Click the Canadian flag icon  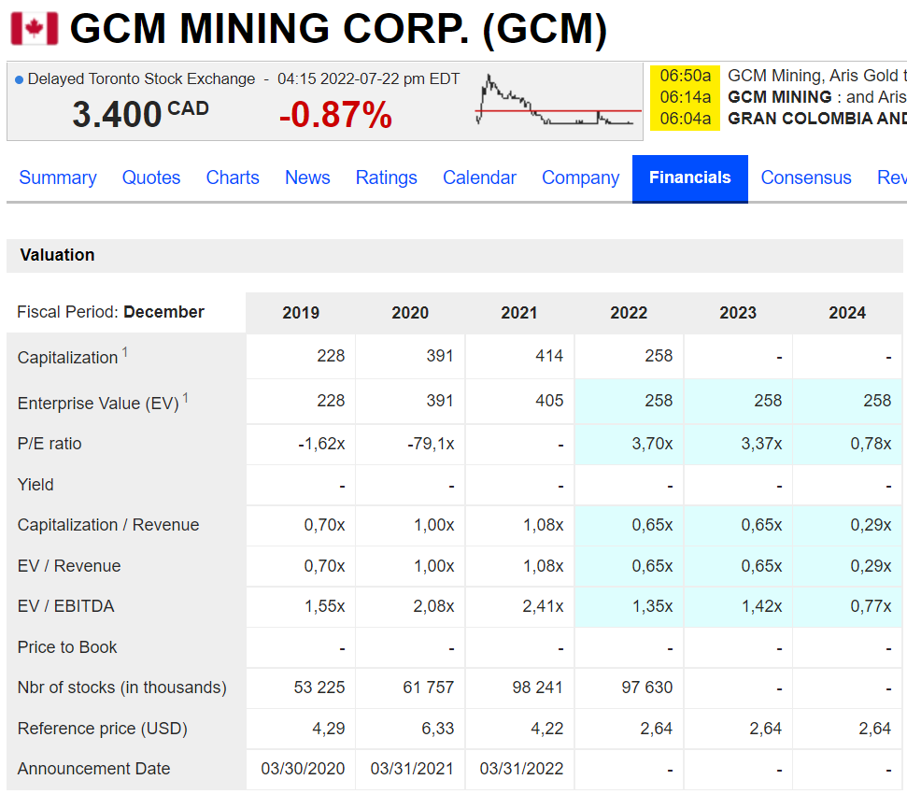[x=35, y=29]
